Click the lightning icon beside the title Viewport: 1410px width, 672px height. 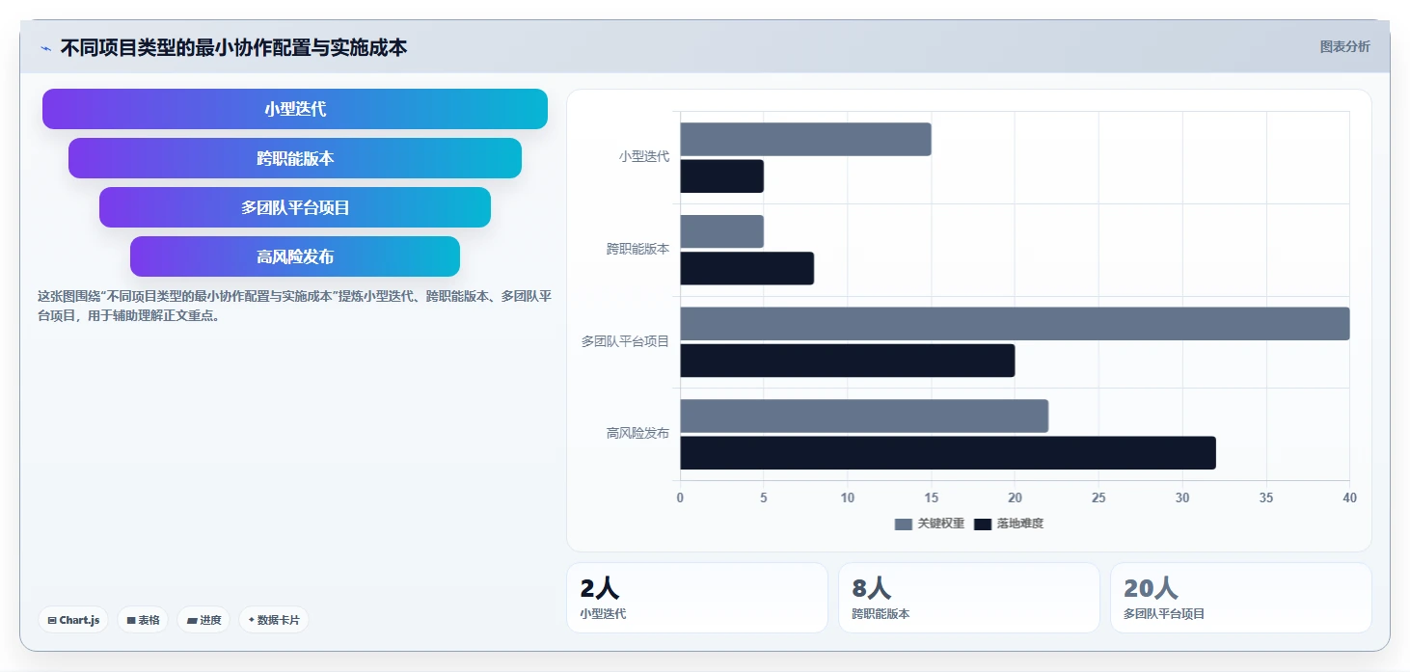[45, 48]
